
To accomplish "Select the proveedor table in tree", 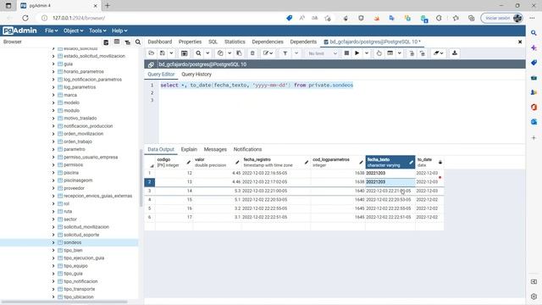I will (74, 188).
